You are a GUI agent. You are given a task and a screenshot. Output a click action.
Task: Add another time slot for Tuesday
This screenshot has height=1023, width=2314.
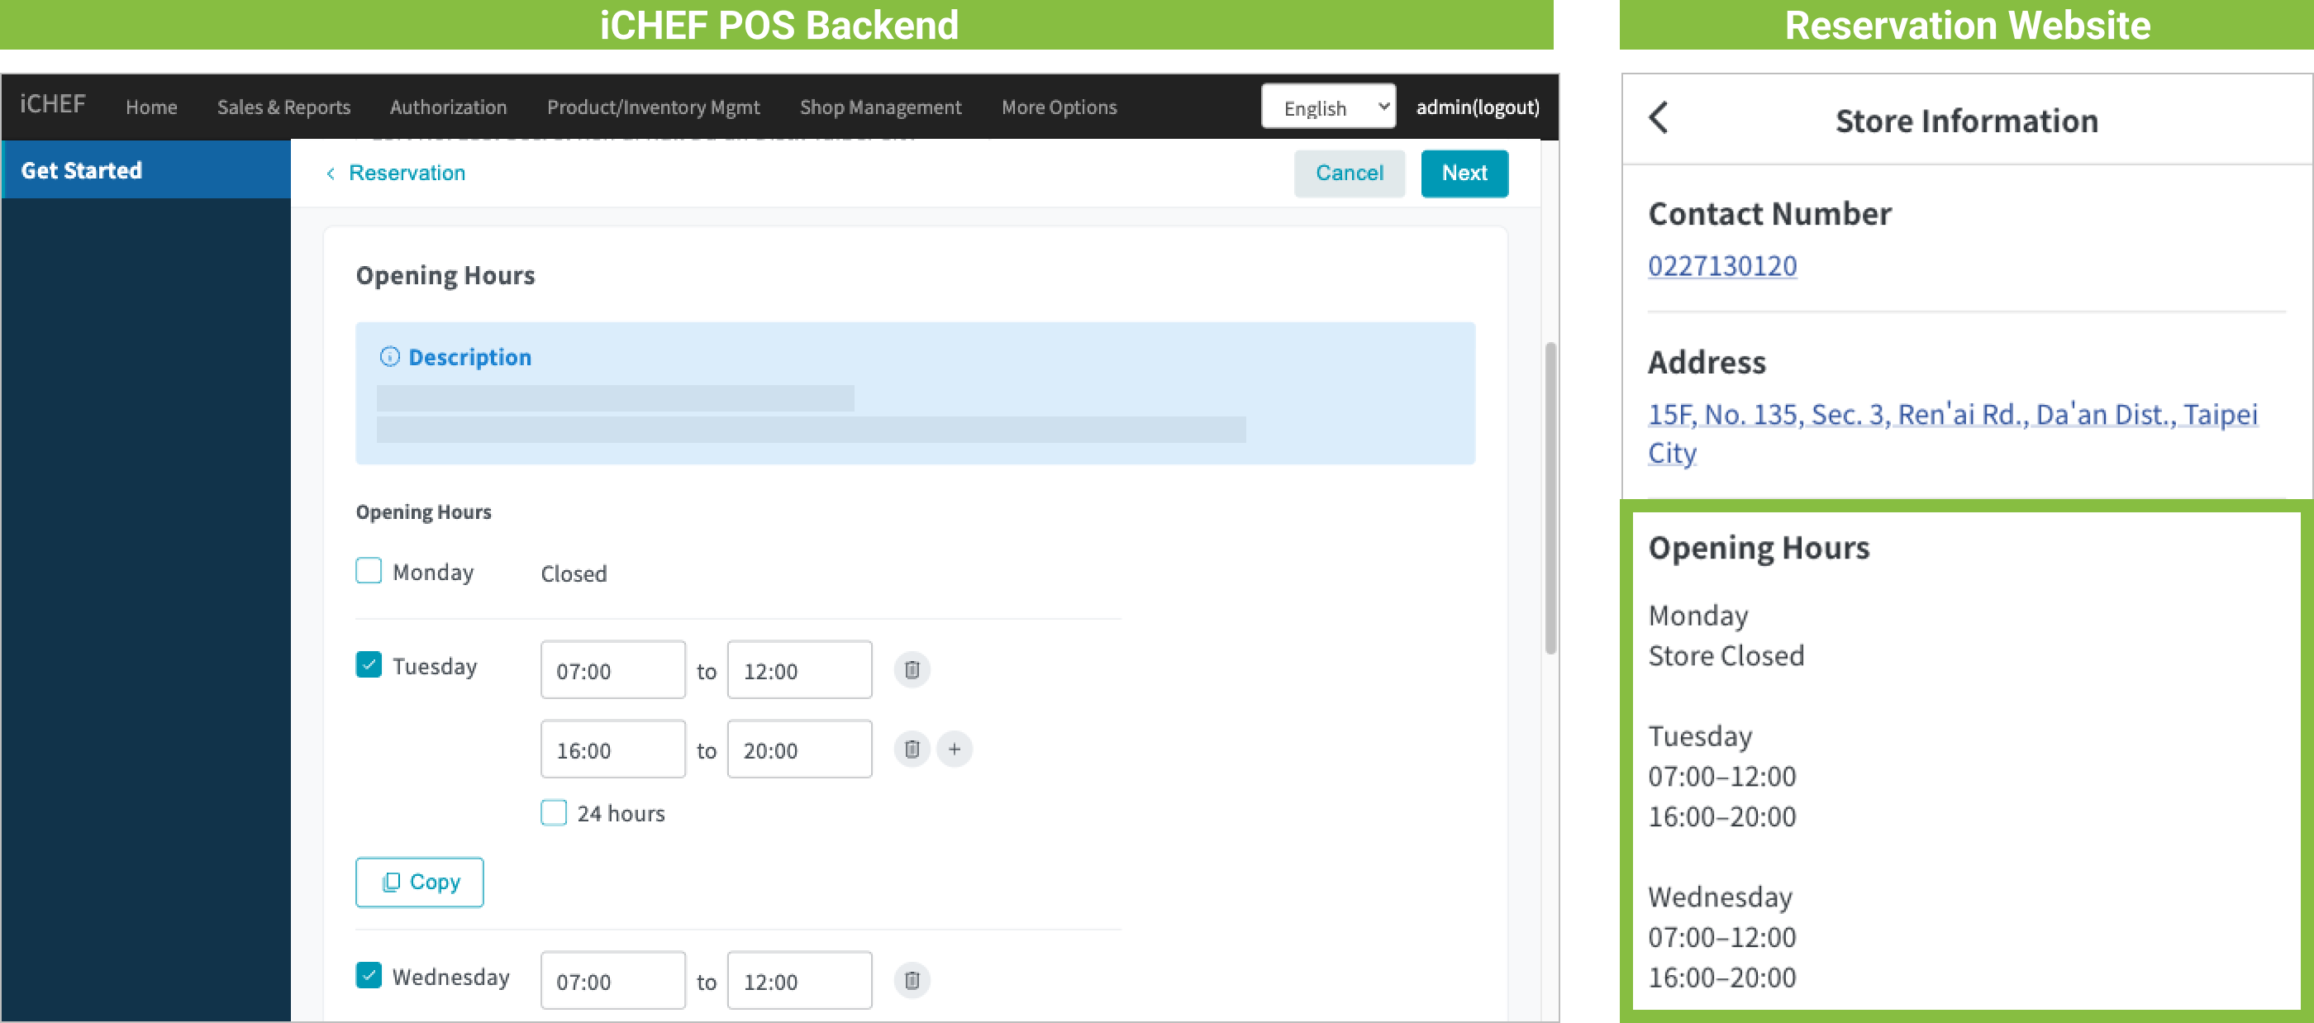[954, 749]
